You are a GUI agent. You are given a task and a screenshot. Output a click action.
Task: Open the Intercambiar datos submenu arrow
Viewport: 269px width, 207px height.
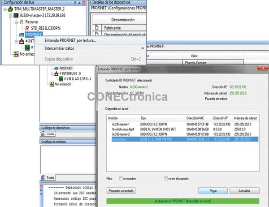(x=143, y=48)
